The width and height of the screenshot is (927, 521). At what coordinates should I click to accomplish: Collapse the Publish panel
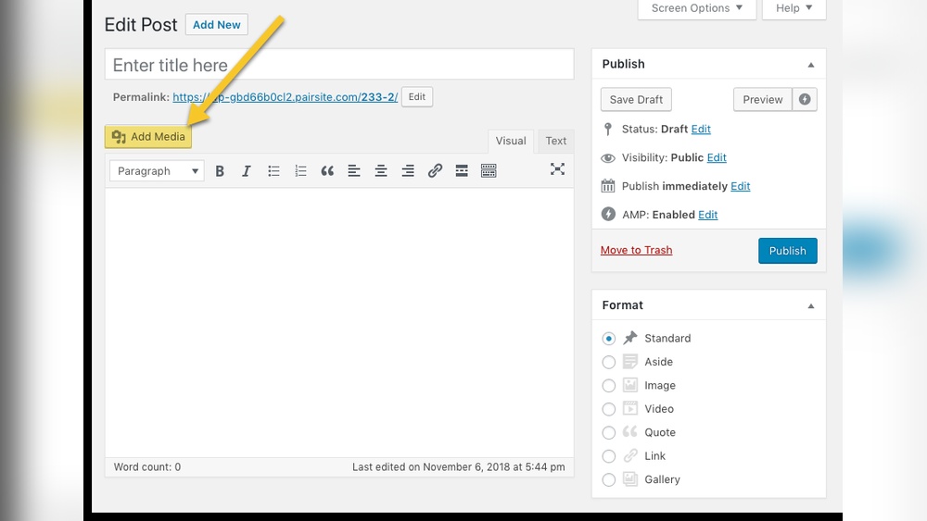[811, 64]
